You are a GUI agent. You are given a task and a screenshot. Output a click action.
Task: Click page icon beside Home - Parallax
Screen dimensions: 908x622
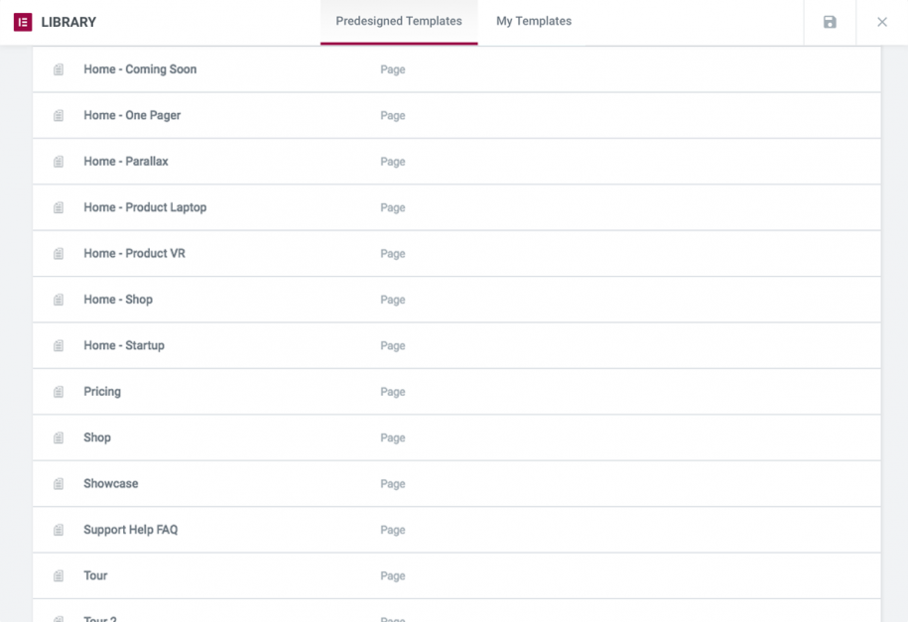click(x=59, y=162)
